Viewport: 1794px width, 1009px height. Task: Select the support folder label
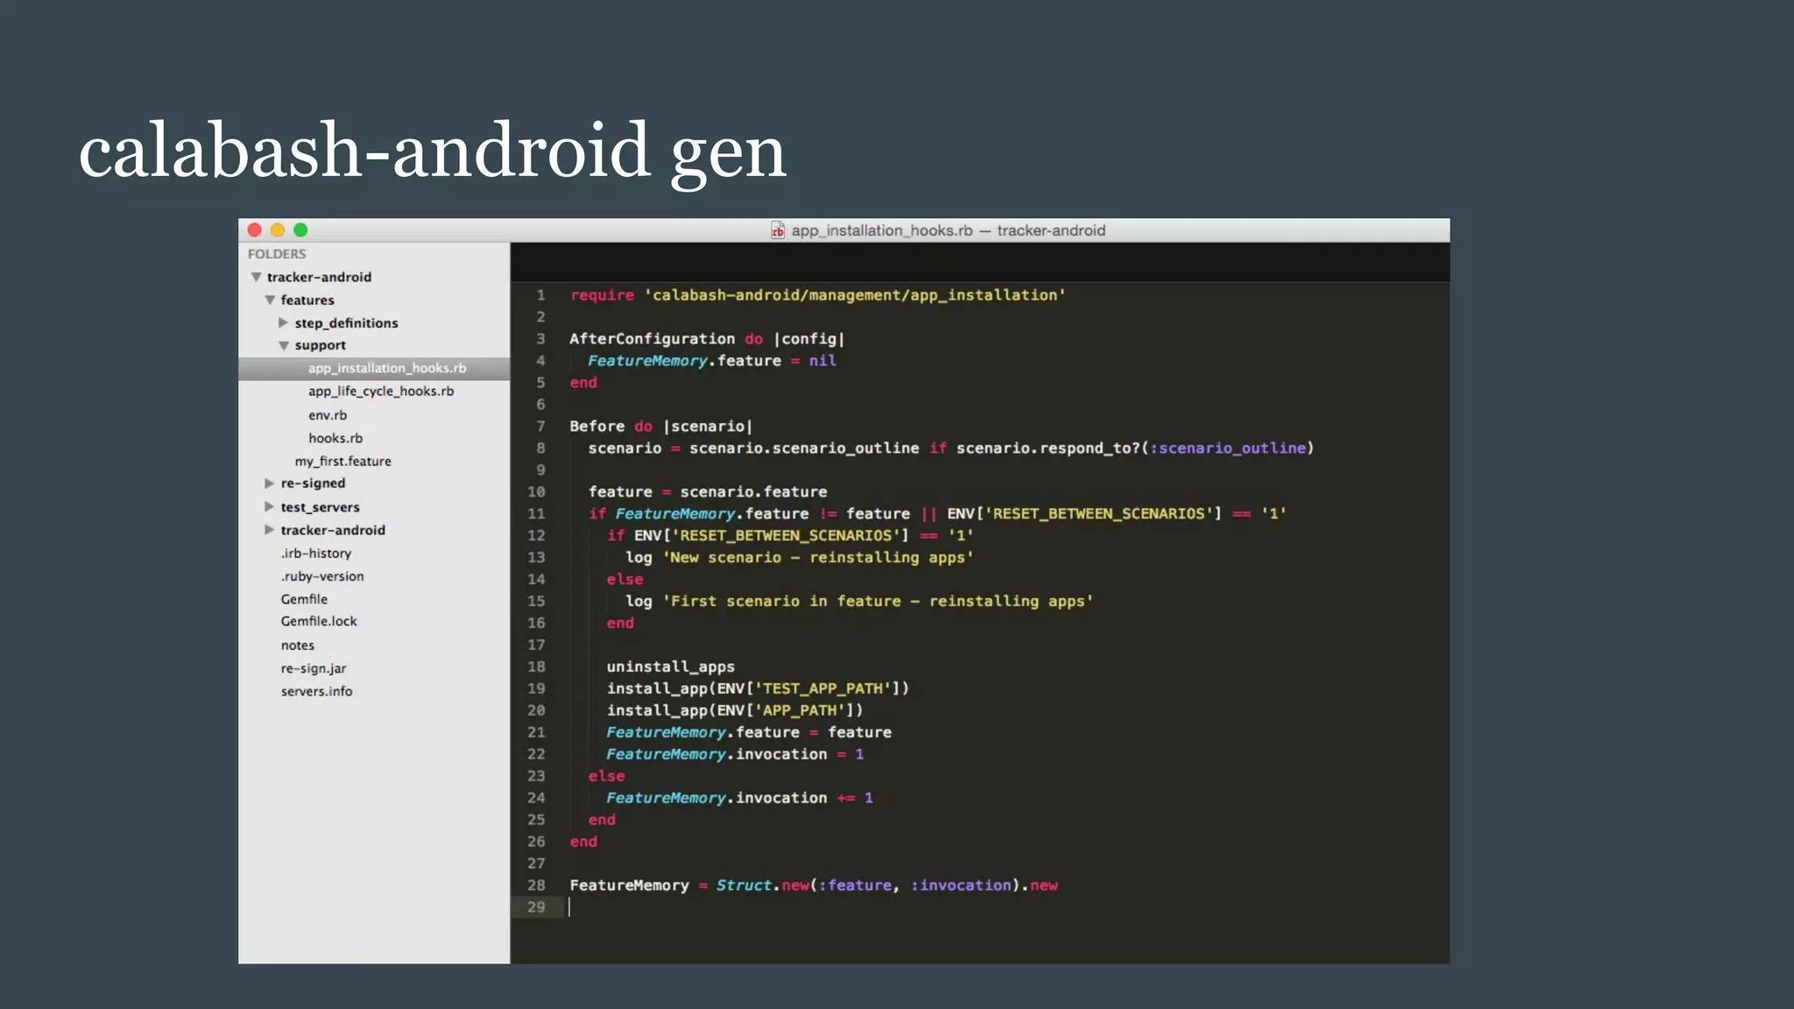(320, 345)
